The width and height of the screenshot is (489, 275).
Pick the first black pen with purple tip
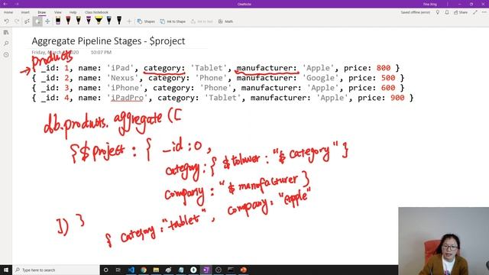pos(58,21)
